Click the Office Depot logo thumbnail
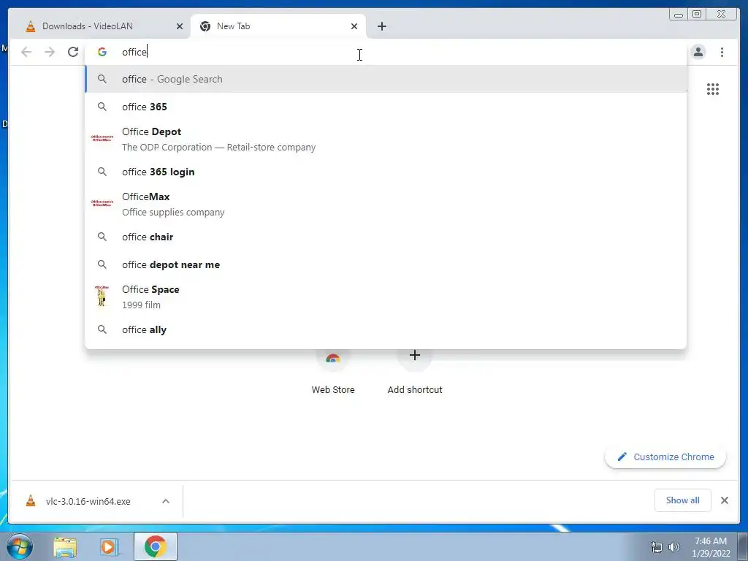 coord(102,138)
